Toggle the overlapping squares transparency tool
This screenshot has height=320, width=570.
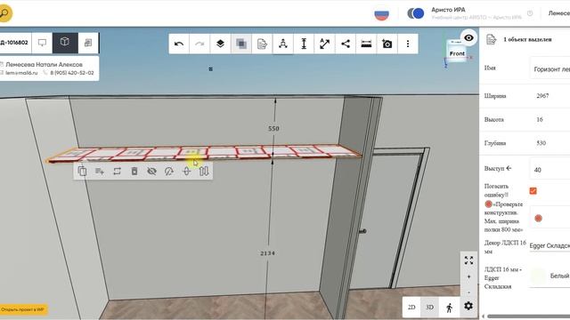(241, 44)
